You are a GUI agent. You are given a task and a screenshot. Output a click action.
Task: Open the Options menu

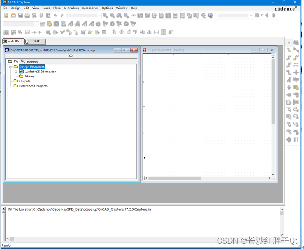pos(107,8)
